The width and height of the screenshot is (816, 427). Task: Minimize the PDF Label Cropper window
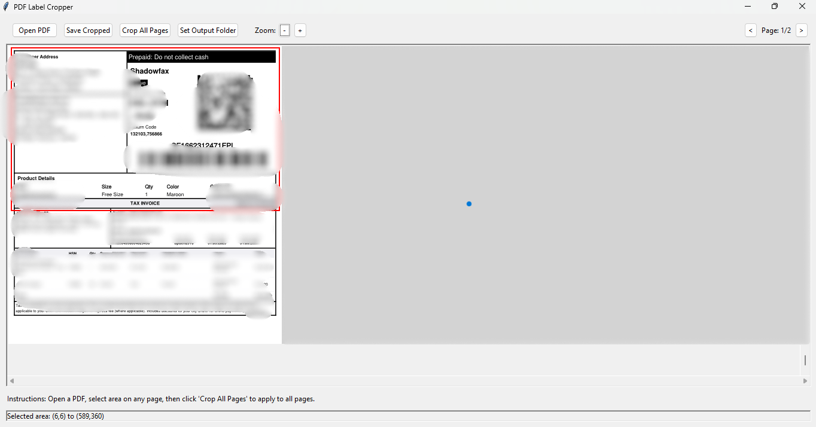pos(748,7)
